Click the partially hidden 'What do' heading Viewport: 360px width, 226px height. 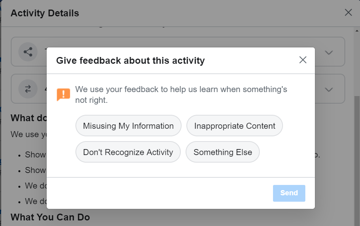[x=28, y=118]
